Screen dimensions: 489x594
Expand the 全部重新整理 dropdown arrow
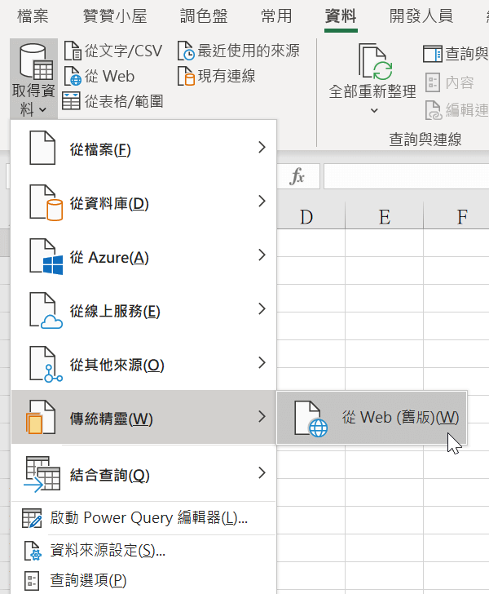click(x=374, y=111)
